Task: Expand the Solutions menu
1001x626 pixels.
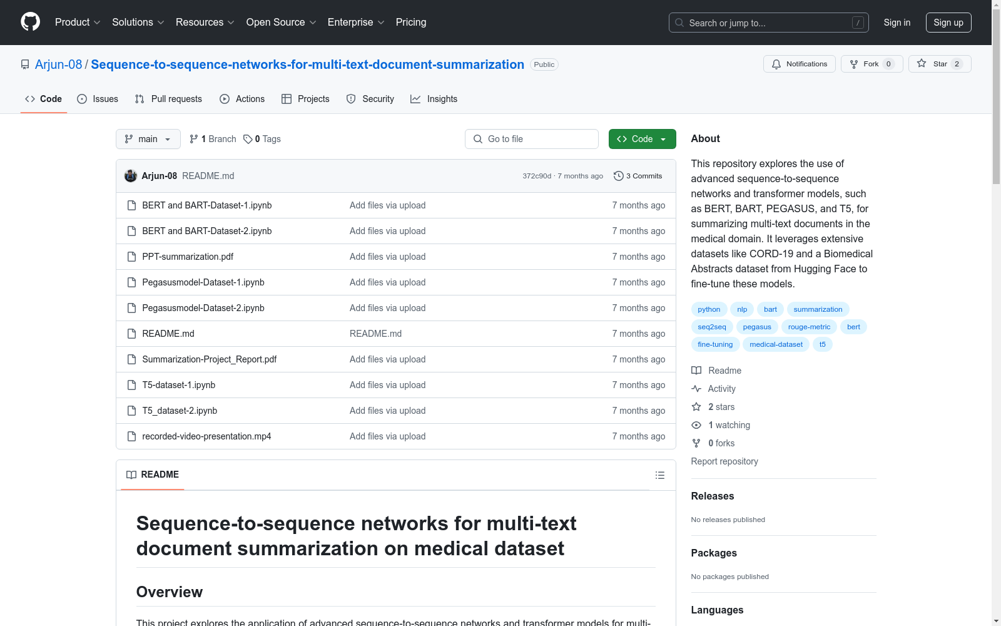Action: [x=138, y=23]
